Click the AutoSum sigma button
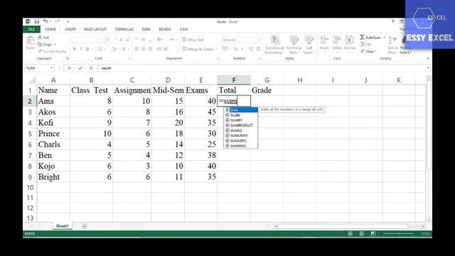 point(370,38)
